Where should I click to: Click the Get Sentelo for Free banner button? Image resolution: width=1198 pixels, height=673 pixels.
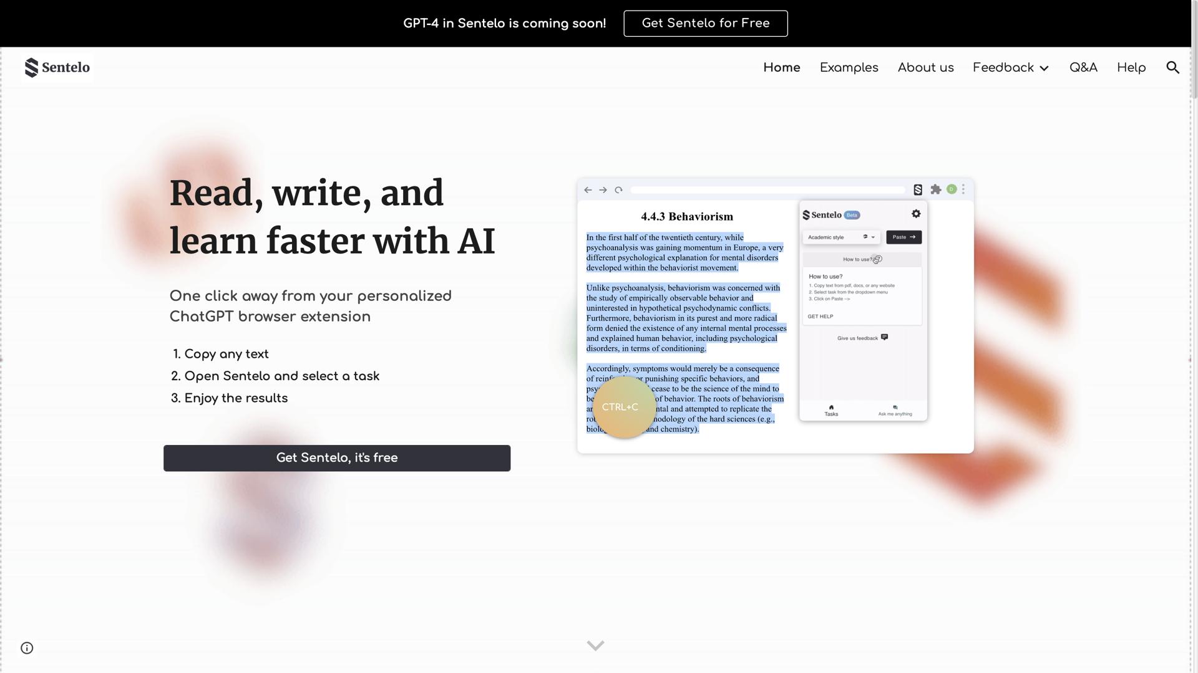705,24
